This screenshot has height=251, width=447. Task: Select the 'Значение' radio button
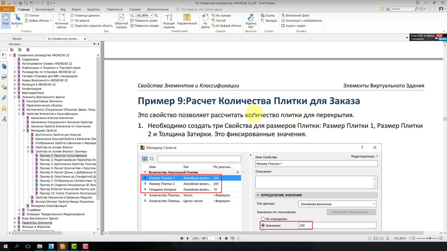coord(263,226)
